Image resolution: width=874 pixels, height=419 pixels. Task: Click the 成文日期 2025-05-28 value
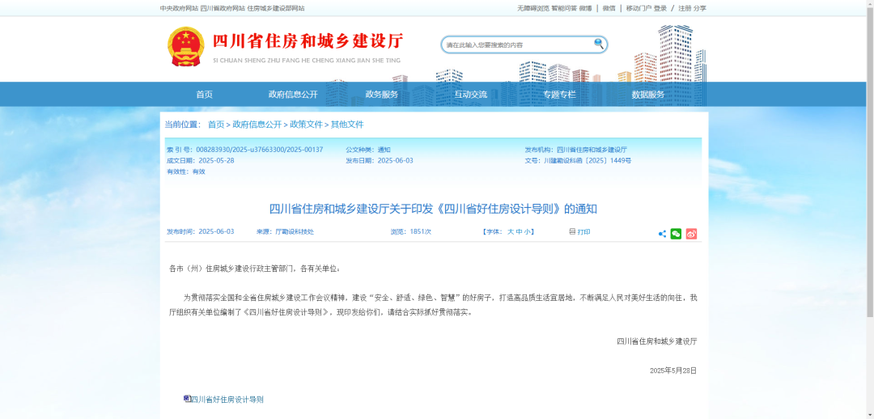[x=216, y=160]
